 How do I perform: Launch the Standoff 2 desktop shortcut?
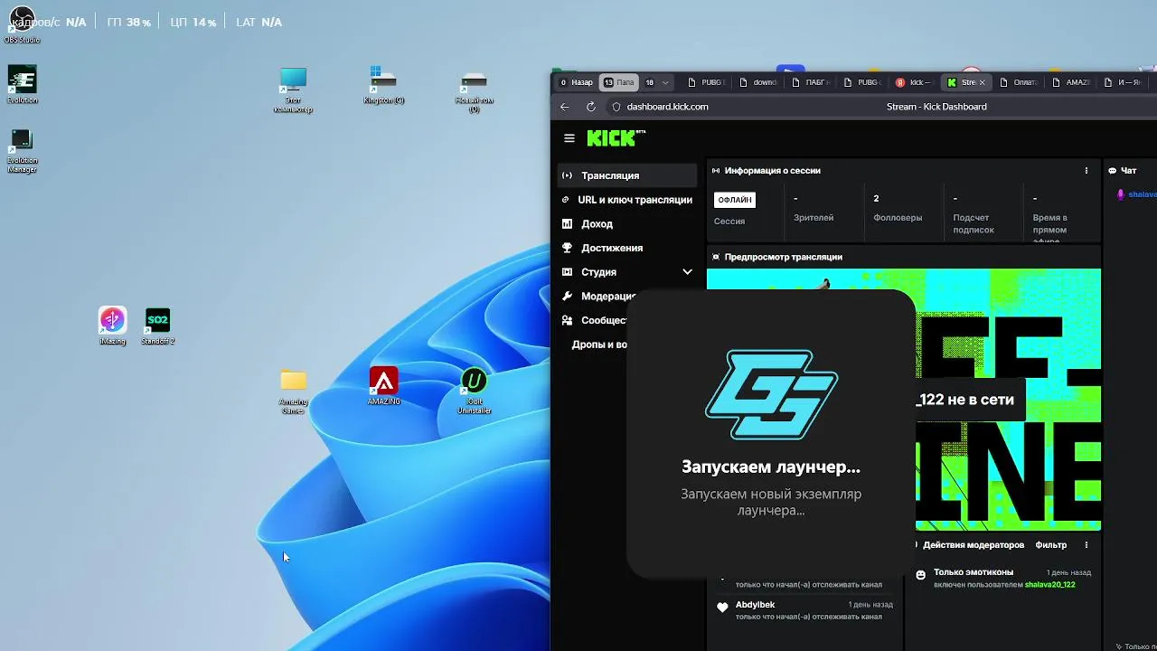[157, 325]
